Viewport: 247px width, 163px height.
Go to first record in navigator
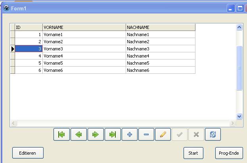(61, 134)
